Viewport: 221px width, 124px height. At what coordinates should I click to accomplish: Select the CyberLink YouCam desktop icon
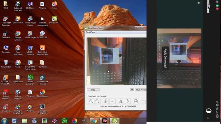click(x=18, y=6)
